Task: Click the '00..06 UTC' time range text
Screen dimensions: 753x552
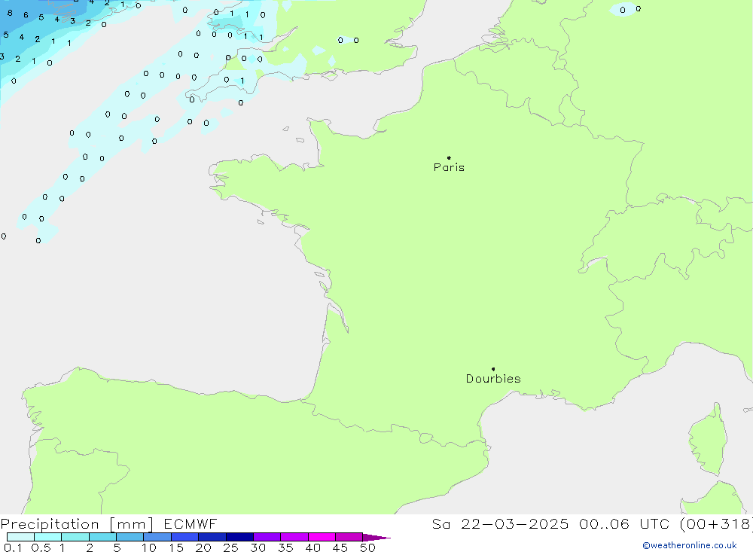Action: point(623,524)
